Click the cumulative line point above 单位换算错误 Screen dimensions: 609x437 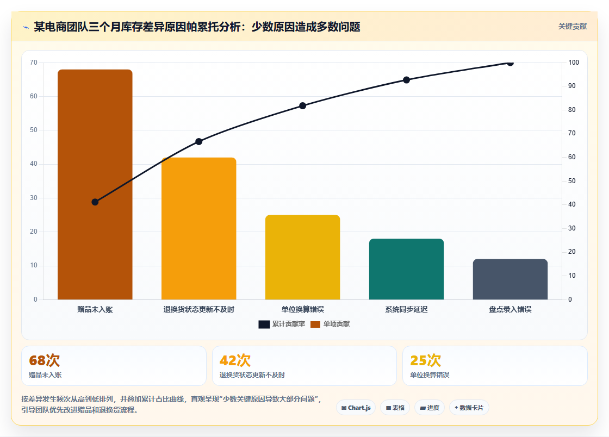[x=302, y=105]
